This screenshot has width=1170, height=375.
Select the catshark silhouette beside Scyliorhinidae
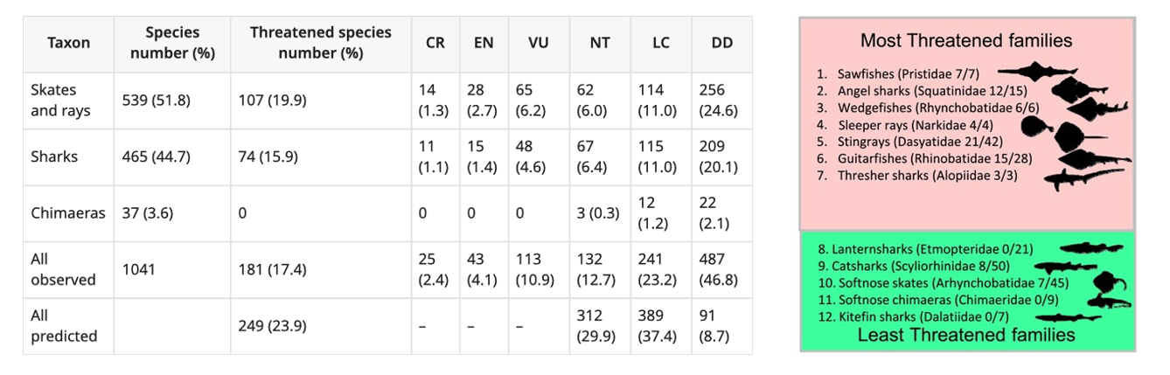pos(1064,267)
